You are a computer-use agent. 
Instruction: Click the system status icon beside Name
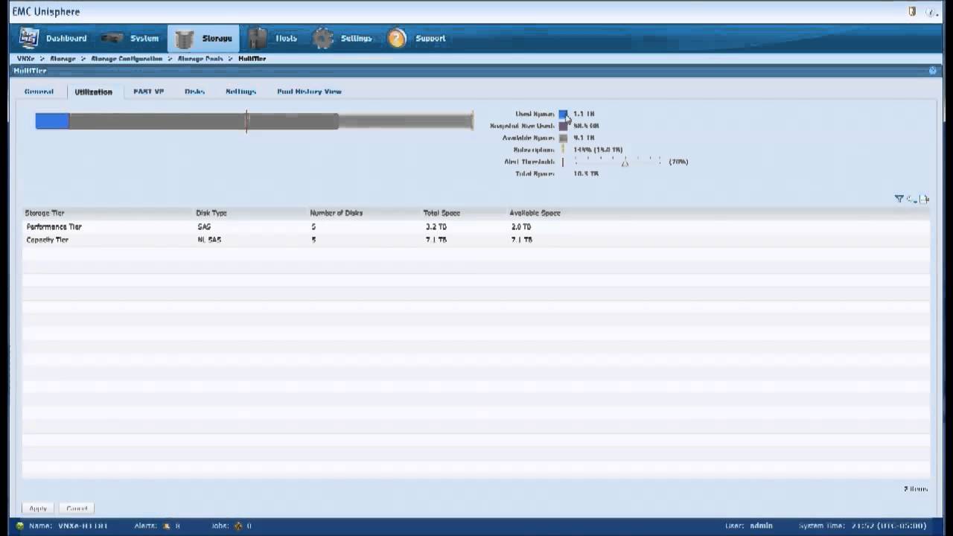tap(20, 526)
